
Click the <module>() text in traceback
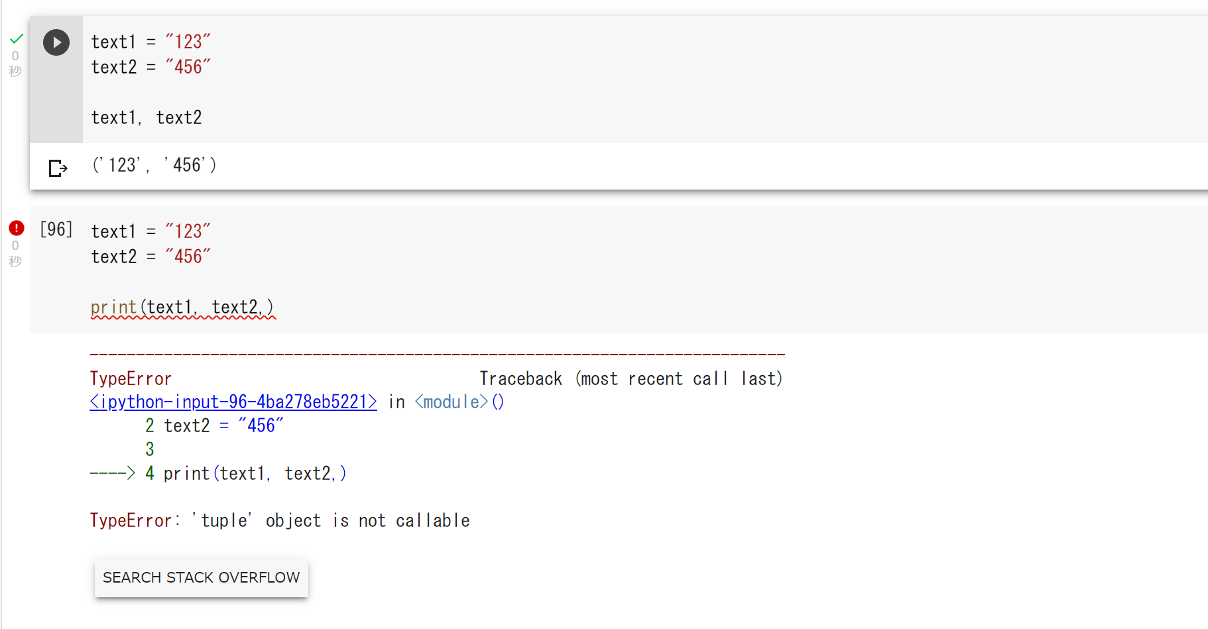pyautogui.click(x=459, y=402)
